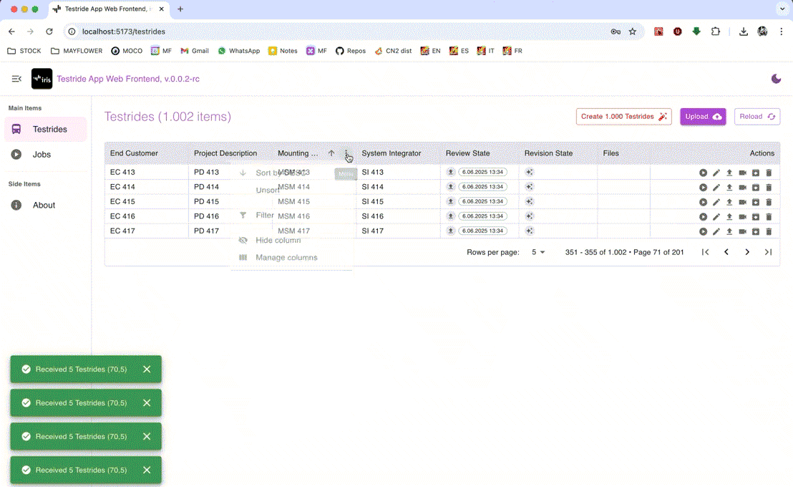The height and width of the screenshot is (487, 793).
Task: Select Hide column in the column menu
Action: click(278, 241)
